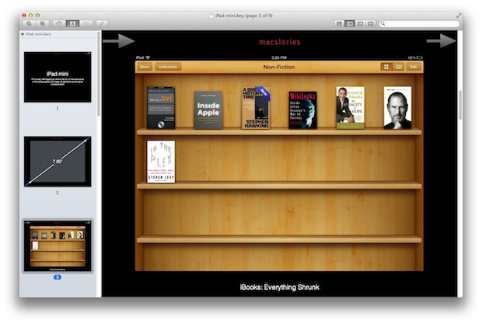The image size is (482, 324).
Task: Toggle grid view in iBooks bar
Action: [386, 67]
